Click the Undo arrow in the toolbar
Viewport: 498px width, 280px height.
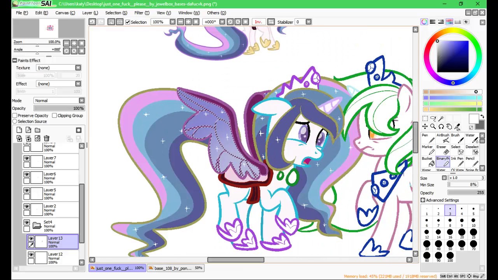point(92,22)
